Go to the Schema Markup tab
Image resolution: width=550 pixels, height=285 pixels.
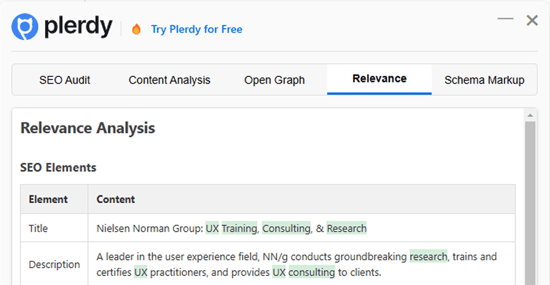pyautogui.click(x=484, y=80)
